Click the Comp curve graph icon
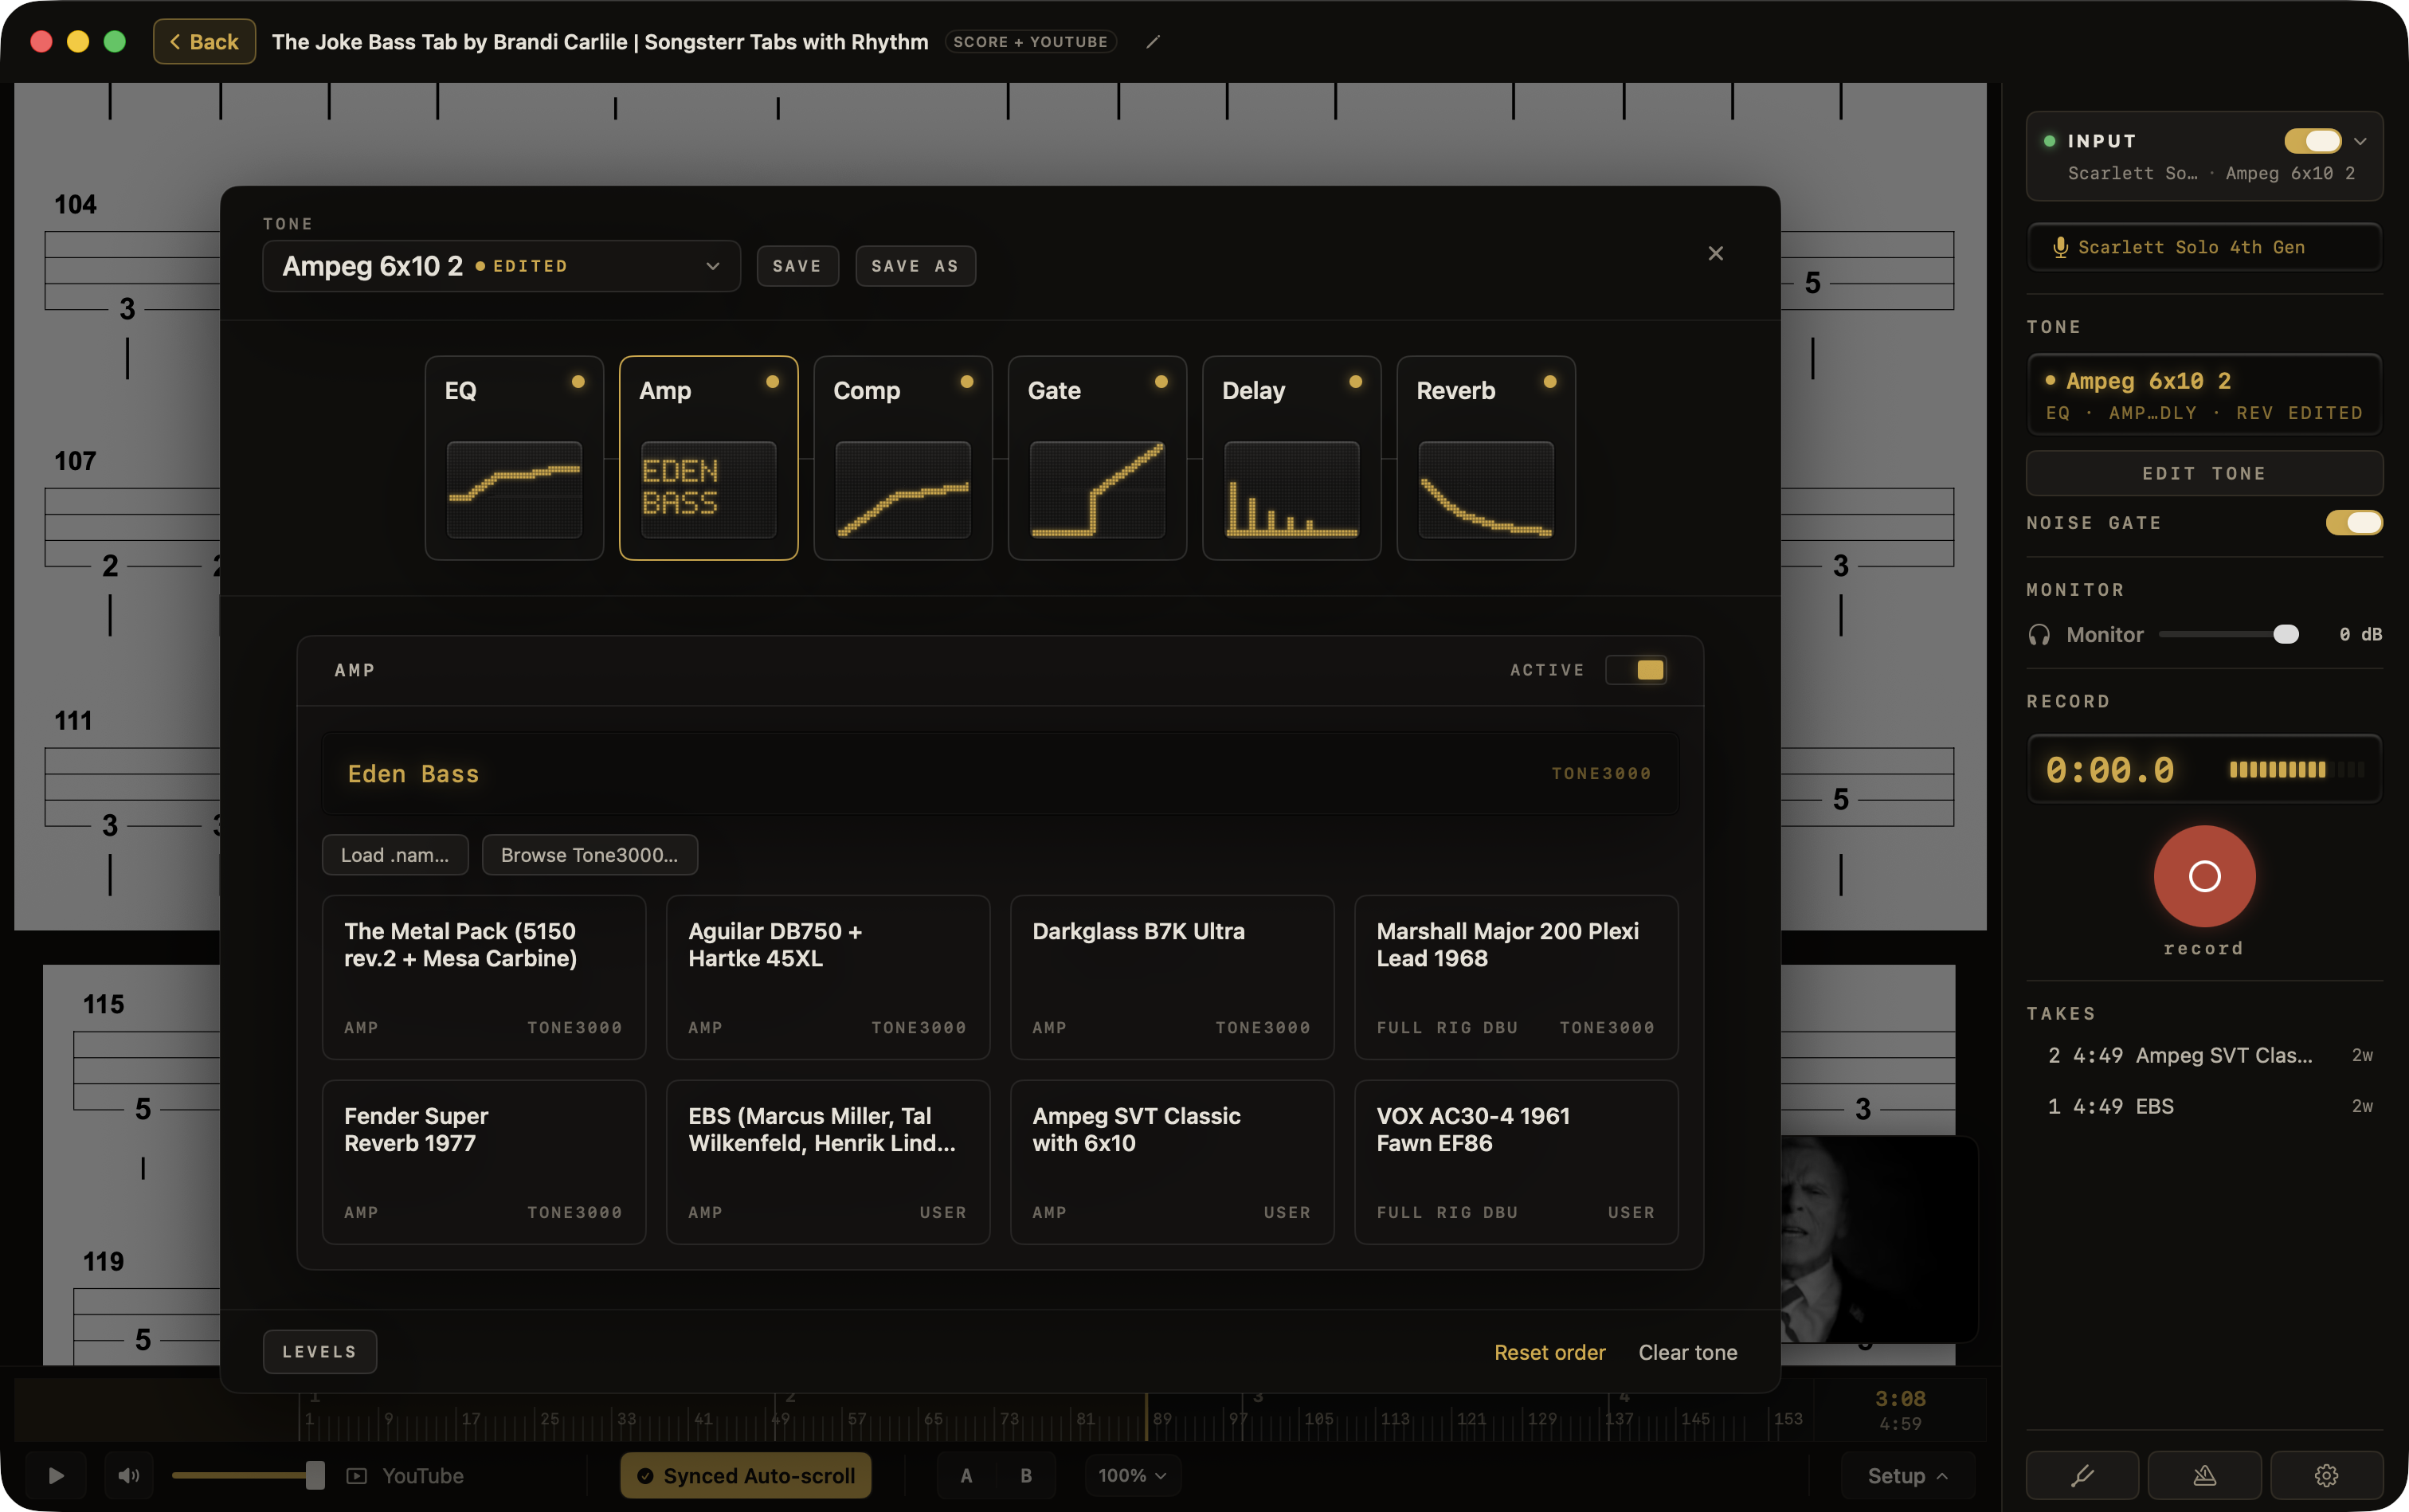The width and height of the screenshot is (2409, 1512). (x=903, y=489)
